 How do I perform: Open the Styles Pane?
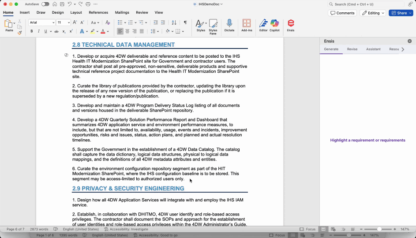[x=213, y=27]
